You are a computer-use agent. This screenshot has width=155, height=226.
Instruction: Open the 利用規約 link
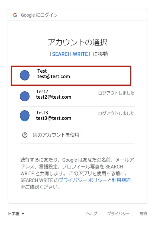coord(121,180)
